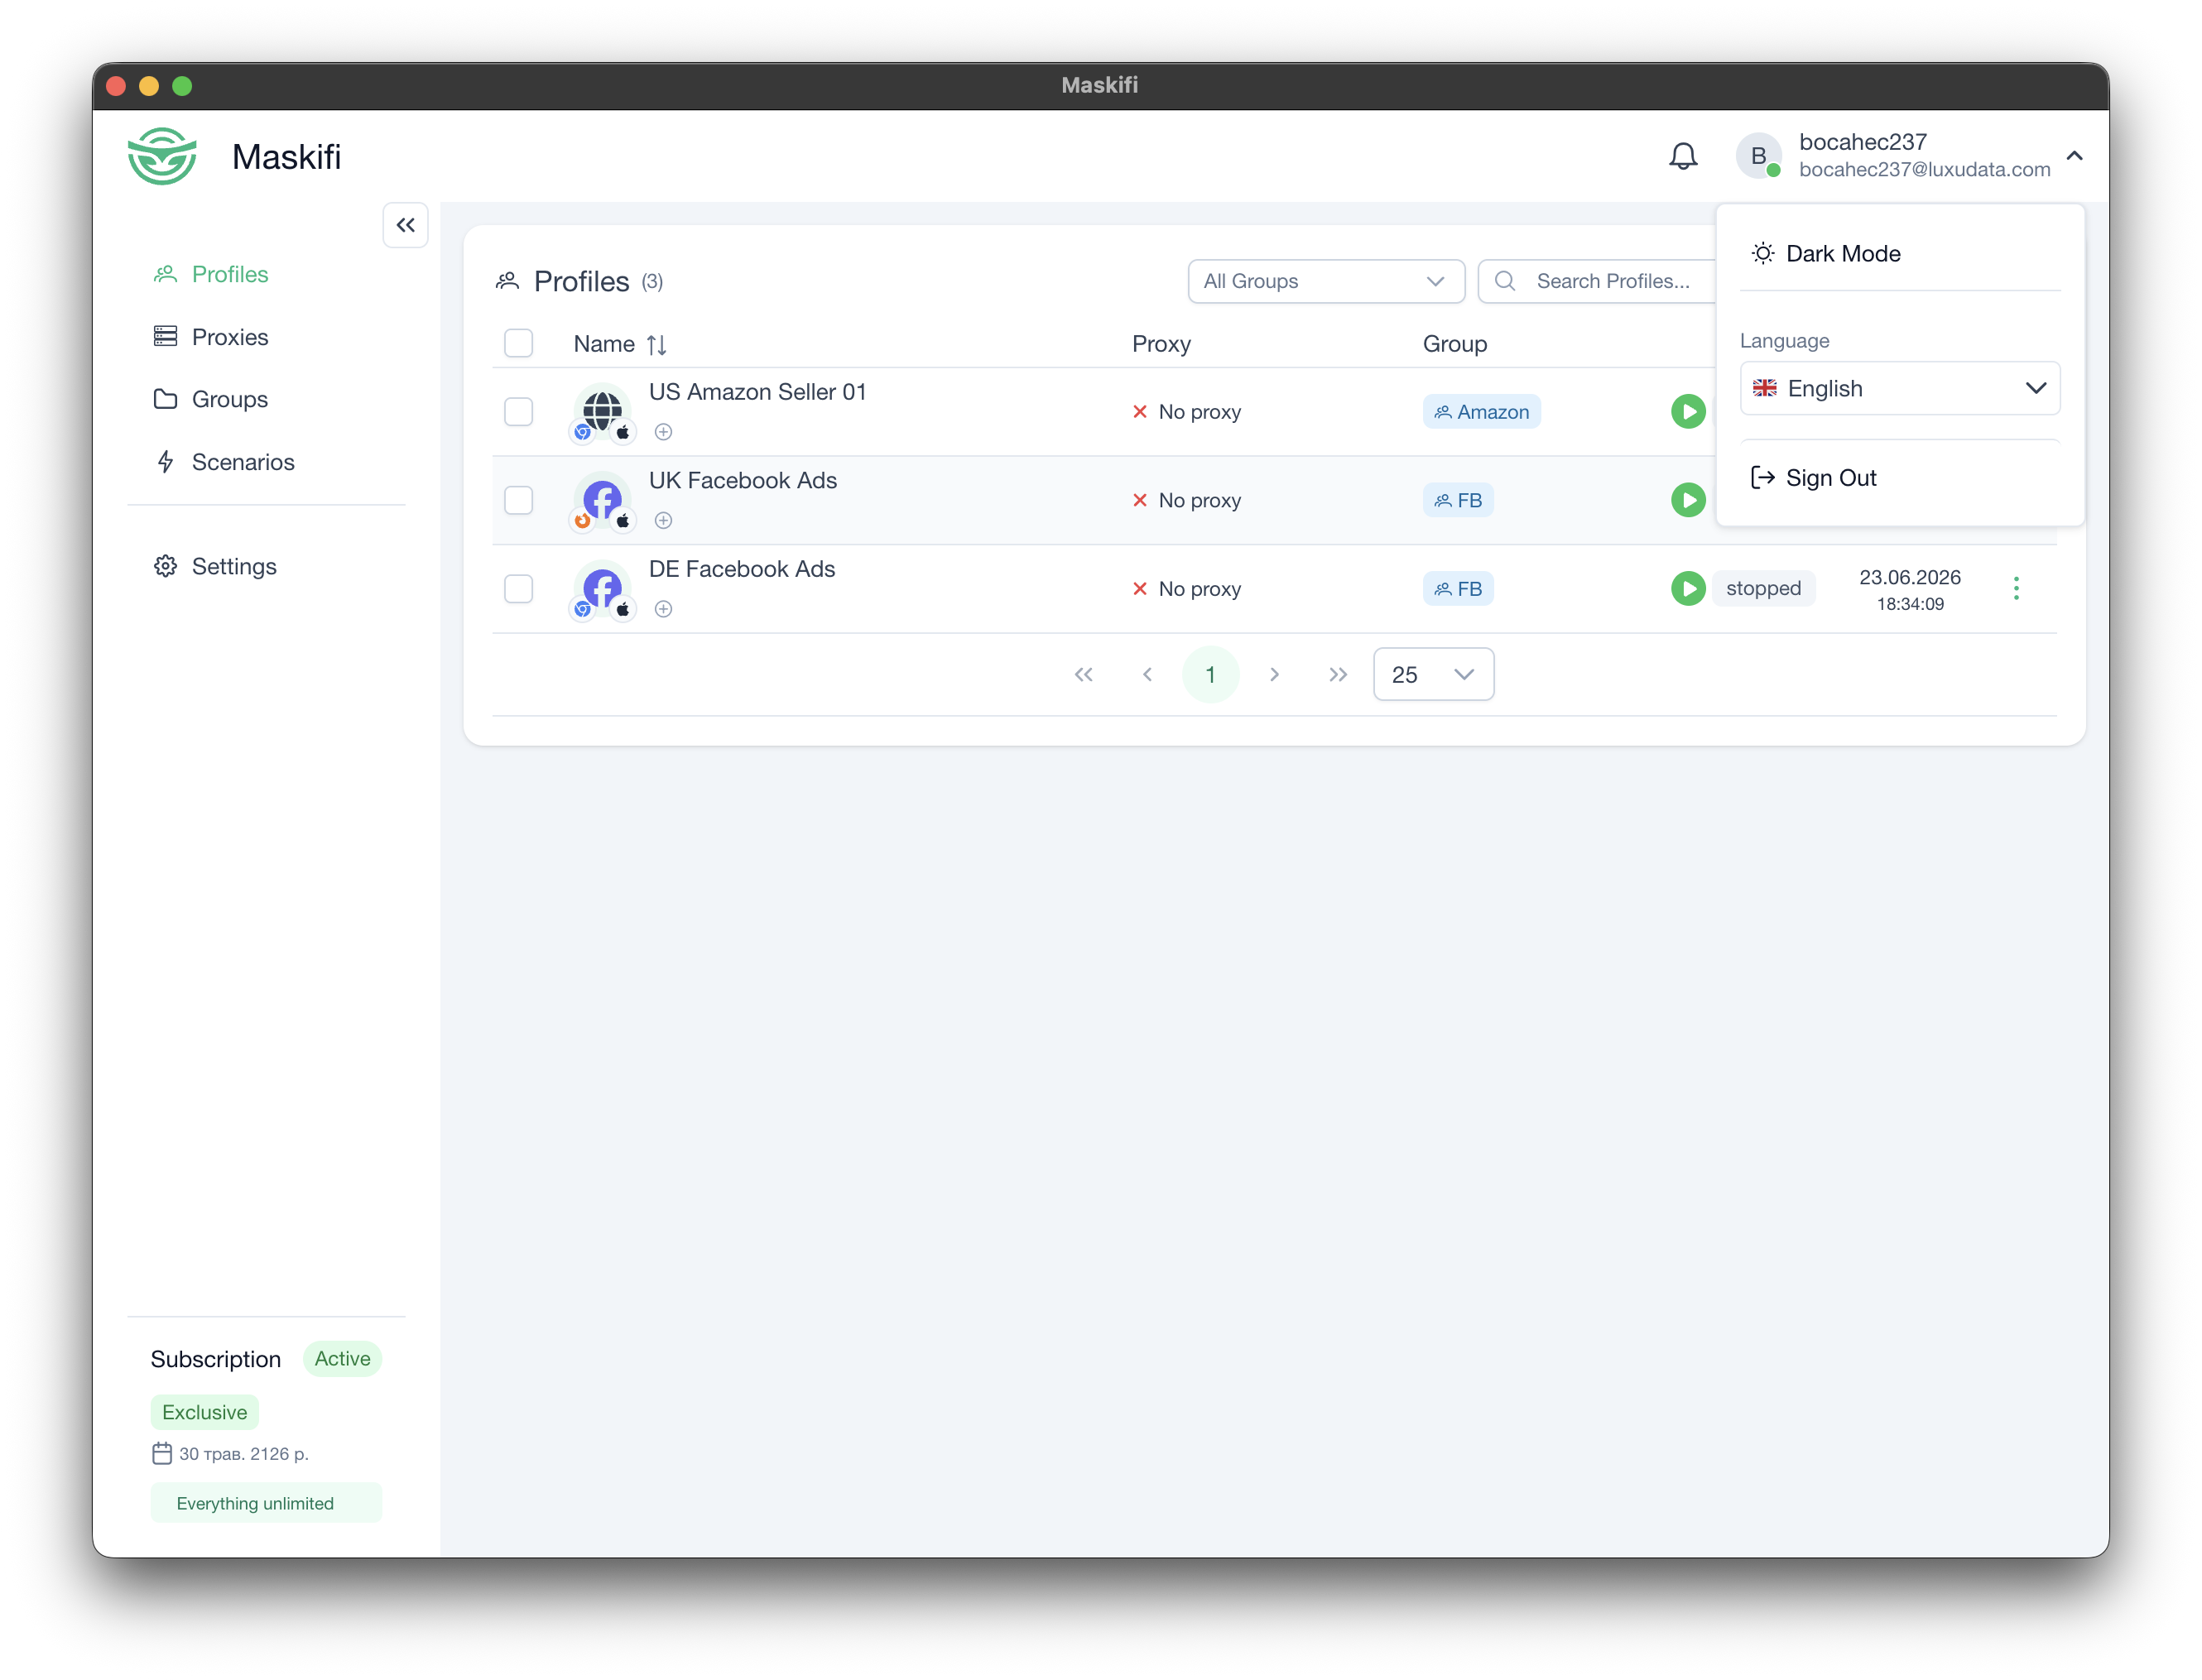Screen dimensions: 2202x1680
Task: Open the Scenarios sidebar section
Action: [x=224, y=462]
